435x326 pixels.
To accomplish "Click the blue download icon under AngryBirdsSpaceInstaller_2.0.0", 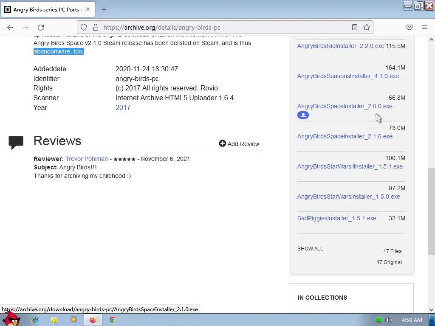I will [303, 115].
